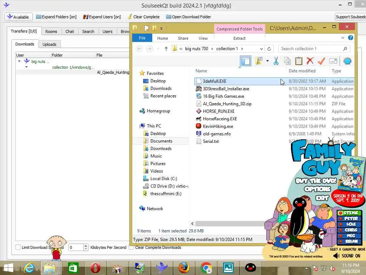Viewport: 366px width, 275px height.
Task: Switch to the Home ribbon tab
Action: pos(163,38)
